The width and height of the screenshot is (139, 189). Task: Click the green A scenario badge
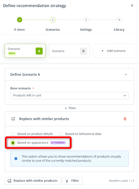pos(39,51)
